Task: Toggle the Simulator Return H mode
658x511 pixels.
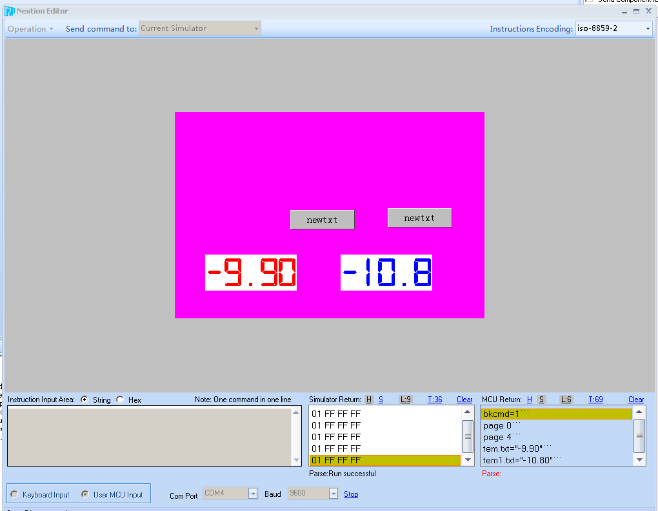Action: 369,400
